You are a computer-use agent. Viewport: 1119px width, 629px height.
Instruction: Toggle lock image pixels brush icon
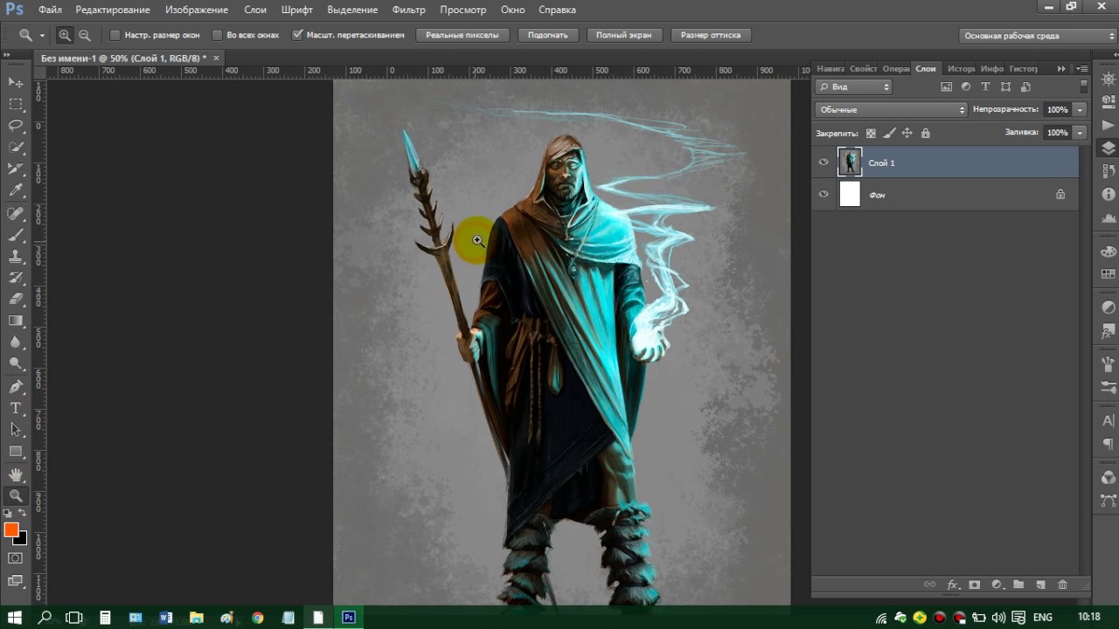889,134
